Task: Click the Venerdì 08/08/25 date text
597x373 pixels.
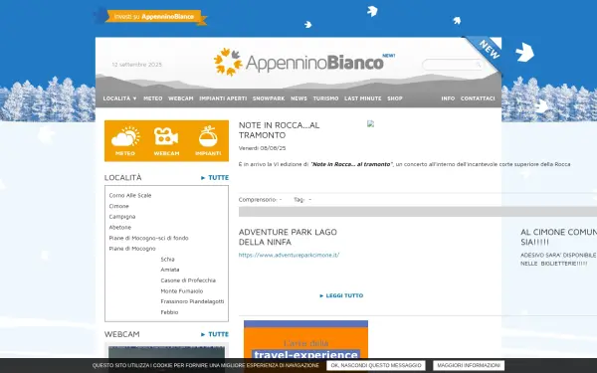Action: (x=262, y=148)
